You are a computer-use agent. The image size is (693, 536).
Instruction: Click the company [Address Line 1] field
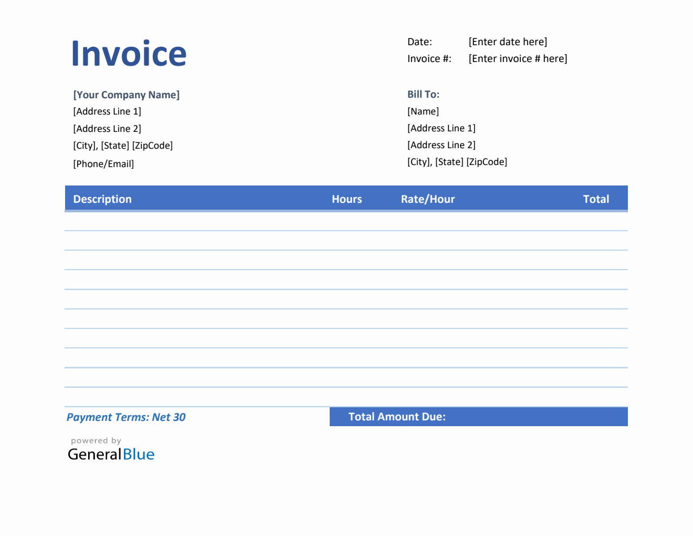point(107,111)
